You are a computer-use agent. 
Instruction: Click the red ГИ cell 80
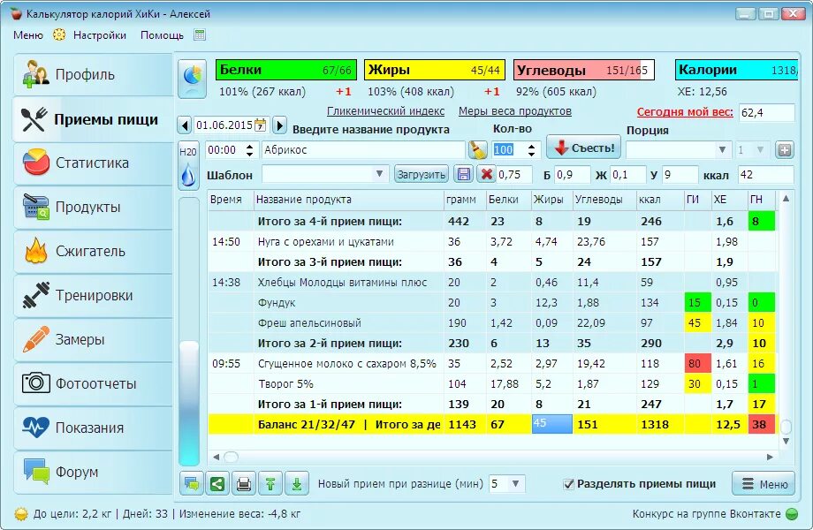point(697,364)
